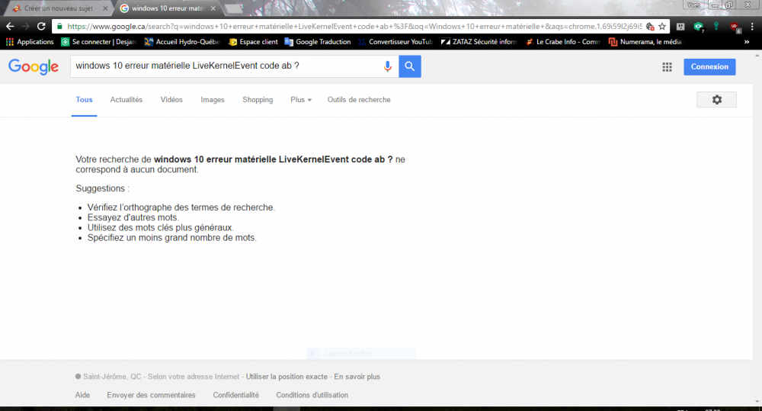Open the green eye extension showing 7
The width and height of the screenshot is (762, 411).
[698, 27]
